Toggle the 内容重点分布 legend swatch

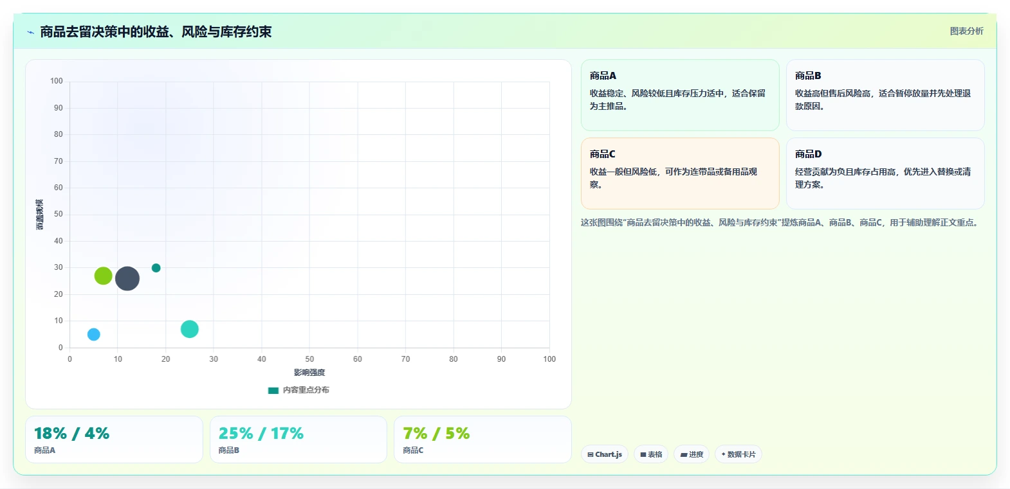[x=273, y=390]
